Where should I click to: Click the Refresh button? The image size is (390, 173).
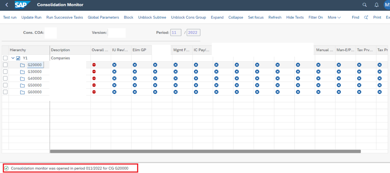275,17
